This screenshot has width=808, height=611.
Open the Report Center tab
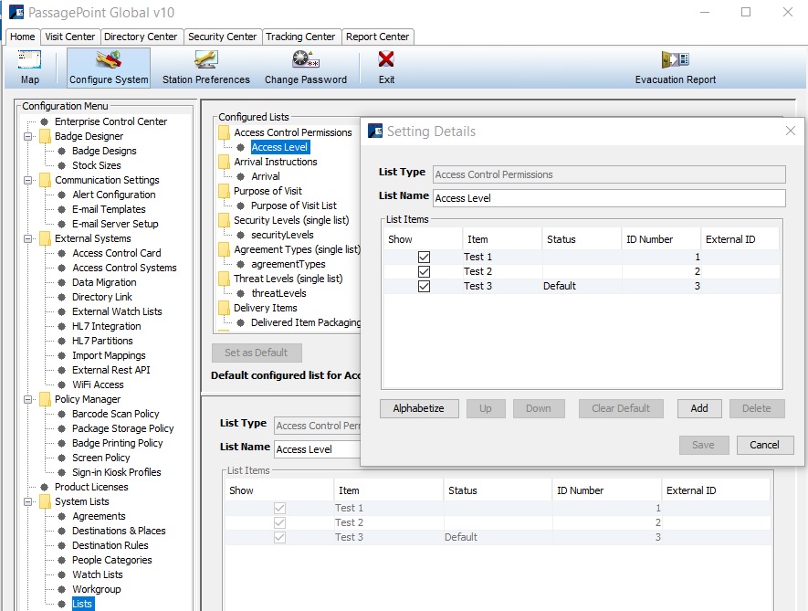pos(377,37)
